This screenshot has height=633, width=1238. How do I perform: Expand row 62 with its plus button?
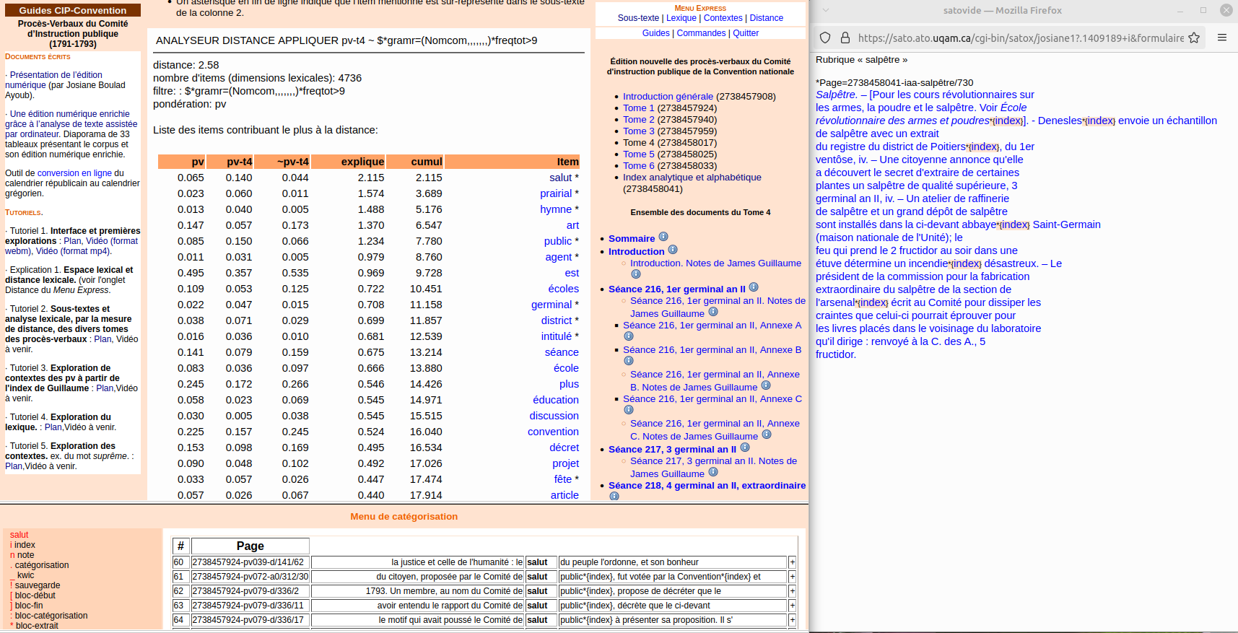[x=792, y=591]
